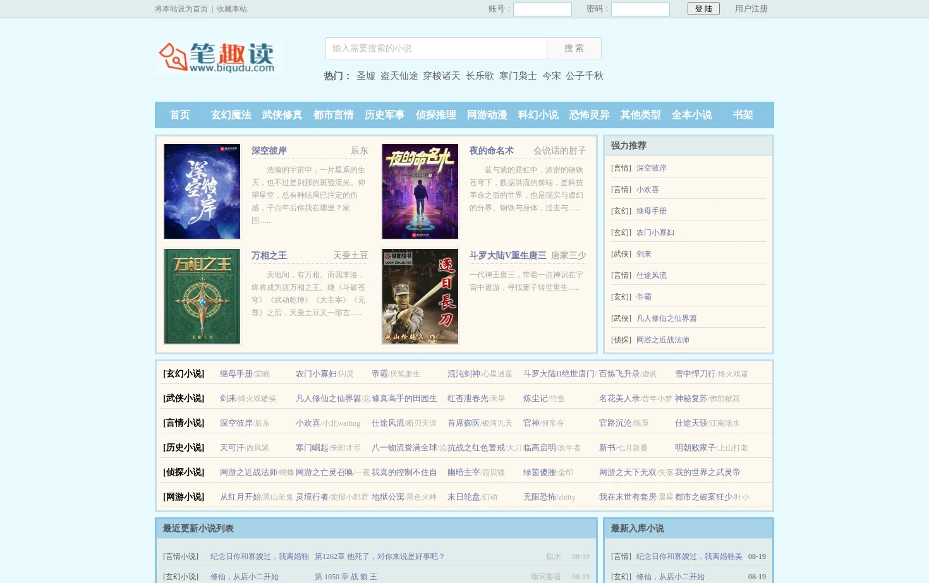Open 无限恐怖 in 网游小说 row
The height and width of the screenshot is (583, 929).
(x=540, y=497)
